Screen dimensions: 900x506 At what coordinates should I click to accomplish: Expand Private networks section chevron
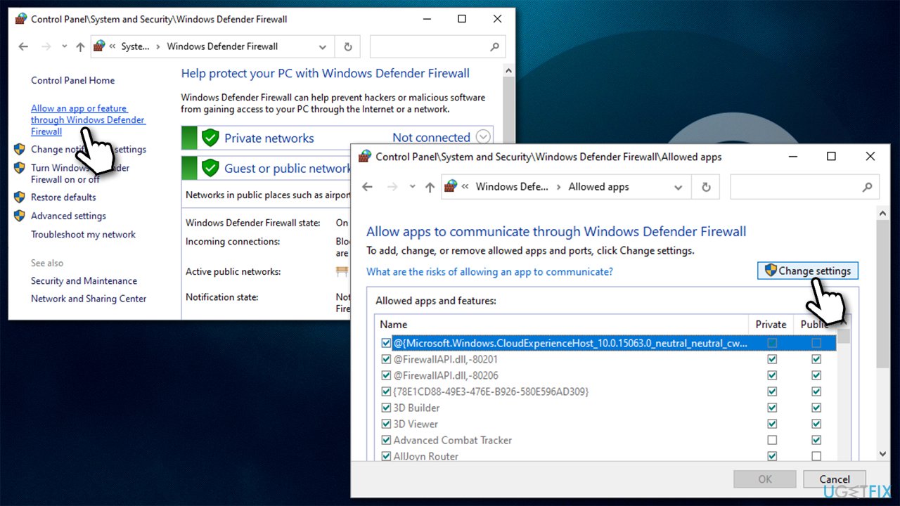(x=482, y=137)
